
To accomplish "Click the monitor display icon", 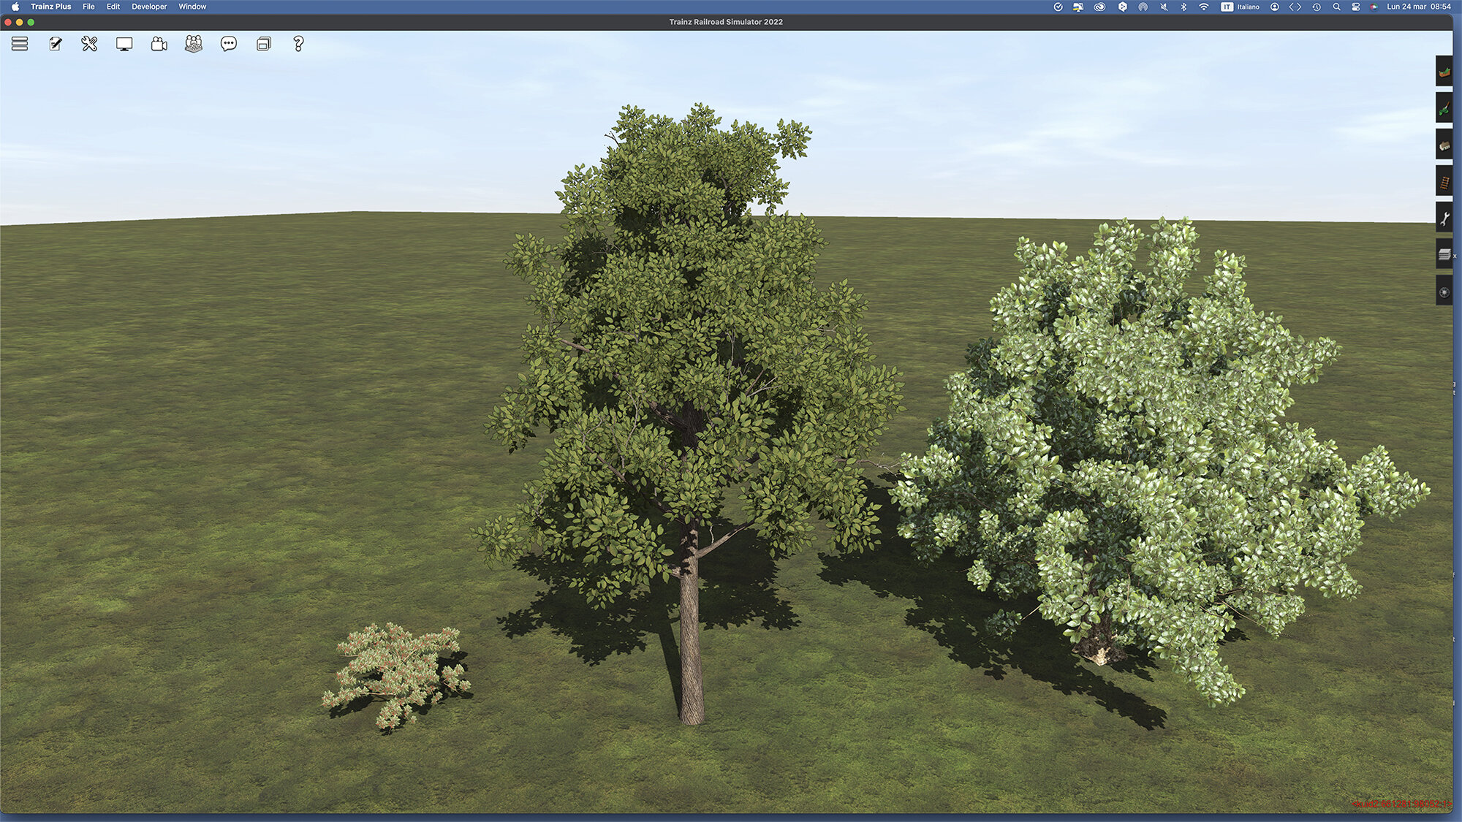I will 124,44.
